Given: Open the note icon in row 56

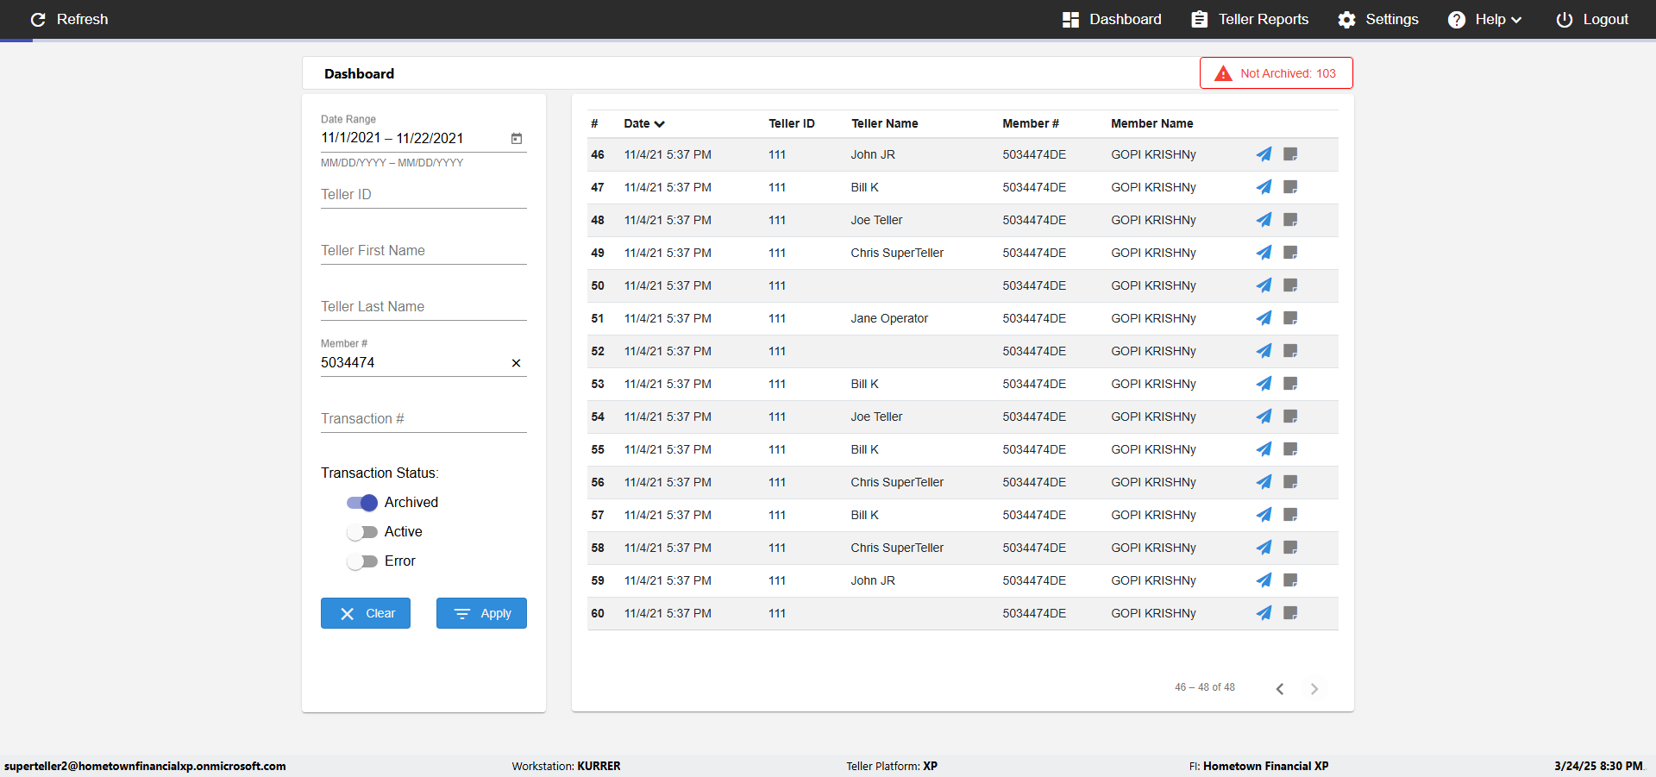Looking at the screenshot, I should click(x=1290, y=482).
